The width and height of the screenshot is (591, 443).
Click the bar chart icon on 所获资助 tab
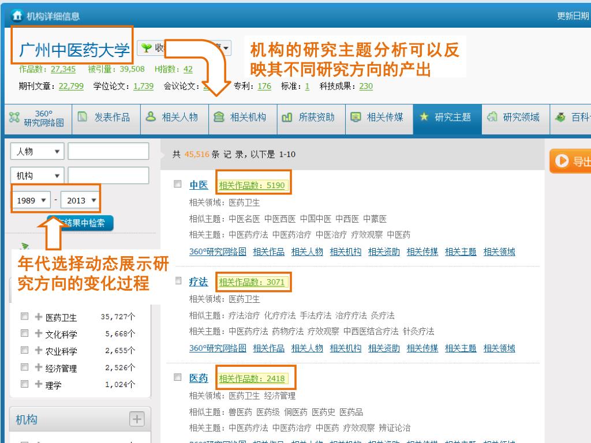(x=287, y=117)
